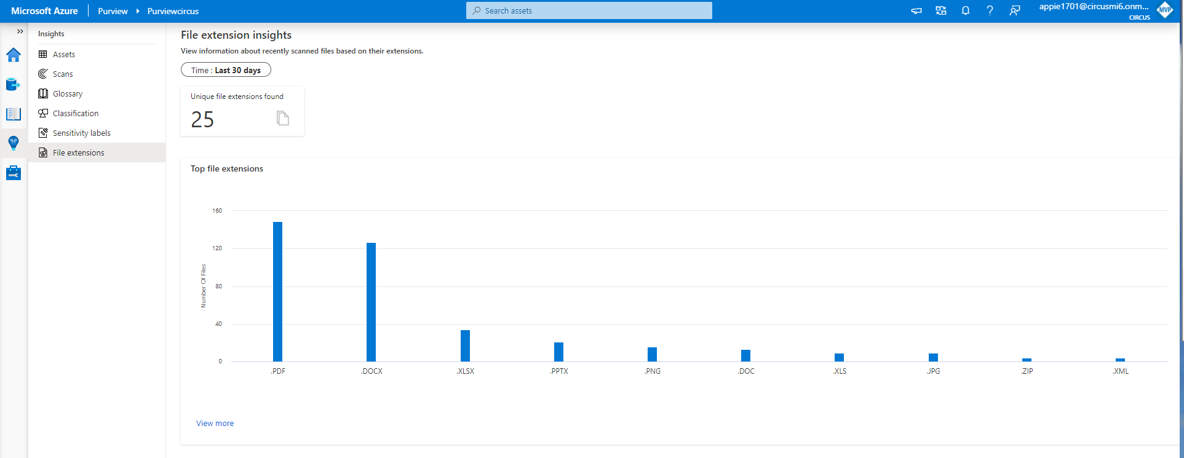Image resolution: width=1184 pixels, height=458 pixels.
Task: Click the Home icon in left rail
Action: pos(14,55)
